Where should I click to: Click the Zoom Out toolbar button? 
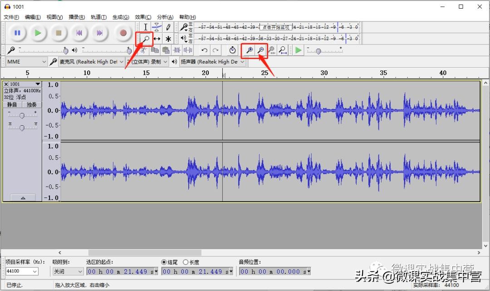(261, 50)
